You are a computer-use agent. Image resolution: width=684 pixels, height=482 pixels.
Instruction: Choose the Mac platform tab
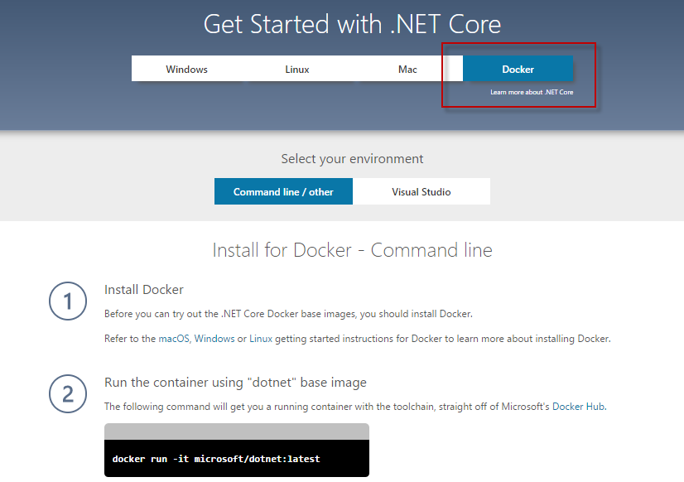coord(407,69)
